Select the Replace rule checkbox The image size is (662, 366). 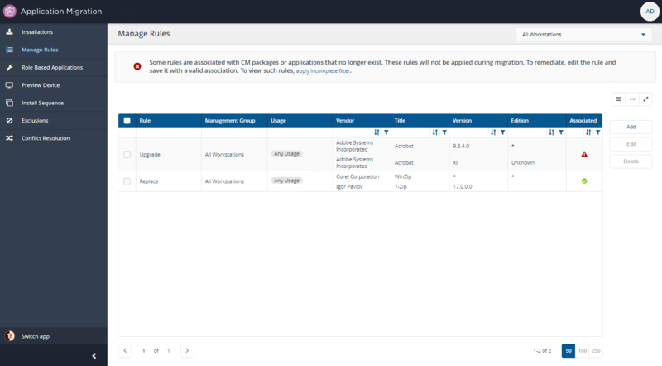(x=127, y=181)
